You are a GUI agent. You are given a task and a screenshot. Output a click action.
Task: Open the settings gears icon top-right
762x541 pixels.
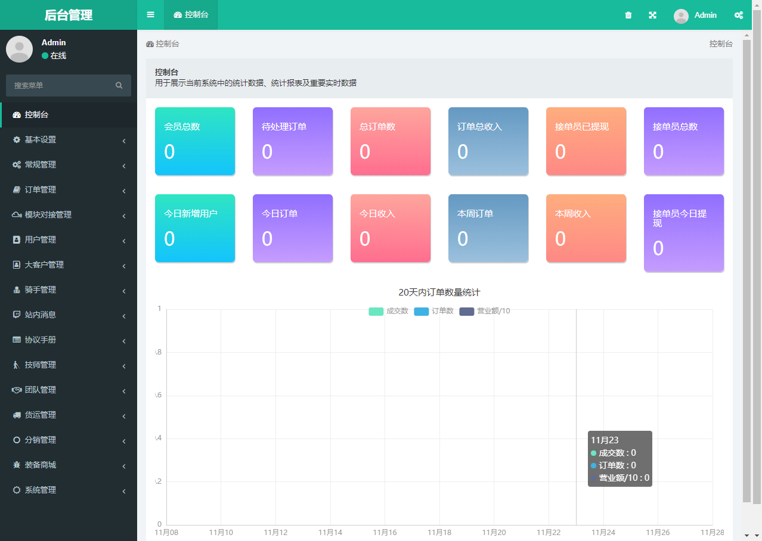[738, 15]
